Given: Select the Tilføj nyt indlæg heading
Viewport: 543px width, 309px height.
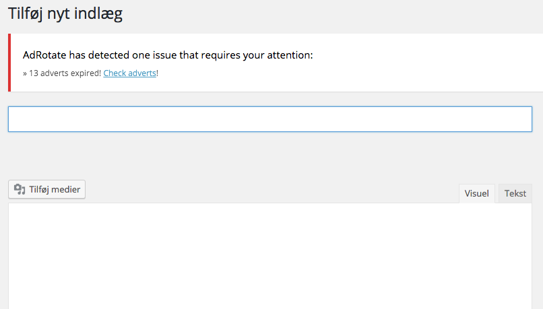Looking at the screenshot, I should pos(65,14).
